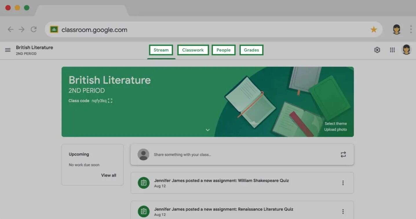Open options for William Shakespeare Quiz post

(343, 183)
